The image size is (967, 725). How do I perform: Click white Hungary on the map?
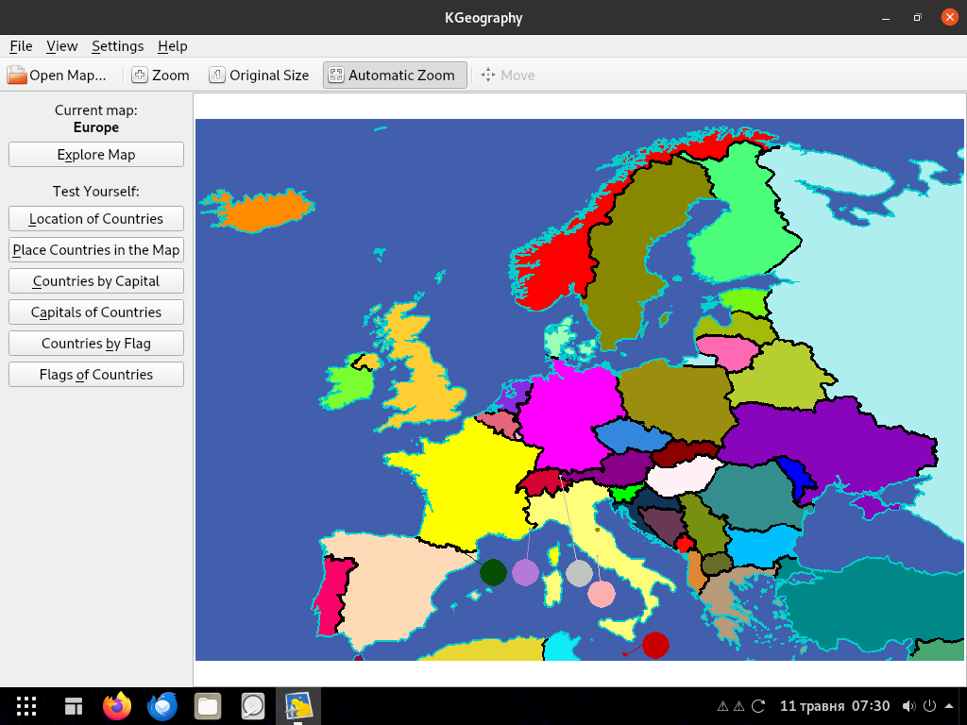(x=682, y=478)
